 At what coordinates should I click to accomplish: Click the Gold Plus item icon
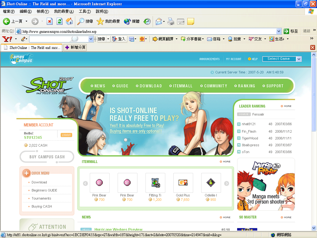(183, 183)
